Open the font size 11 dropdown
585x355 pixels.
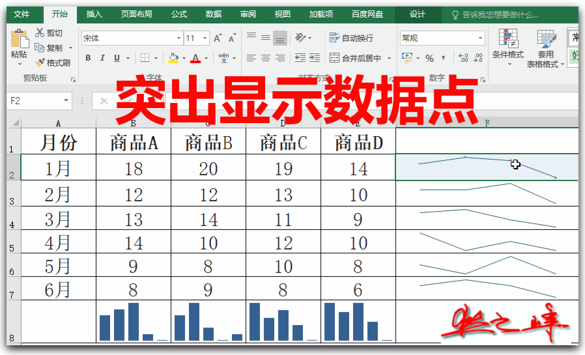(205, 38)
